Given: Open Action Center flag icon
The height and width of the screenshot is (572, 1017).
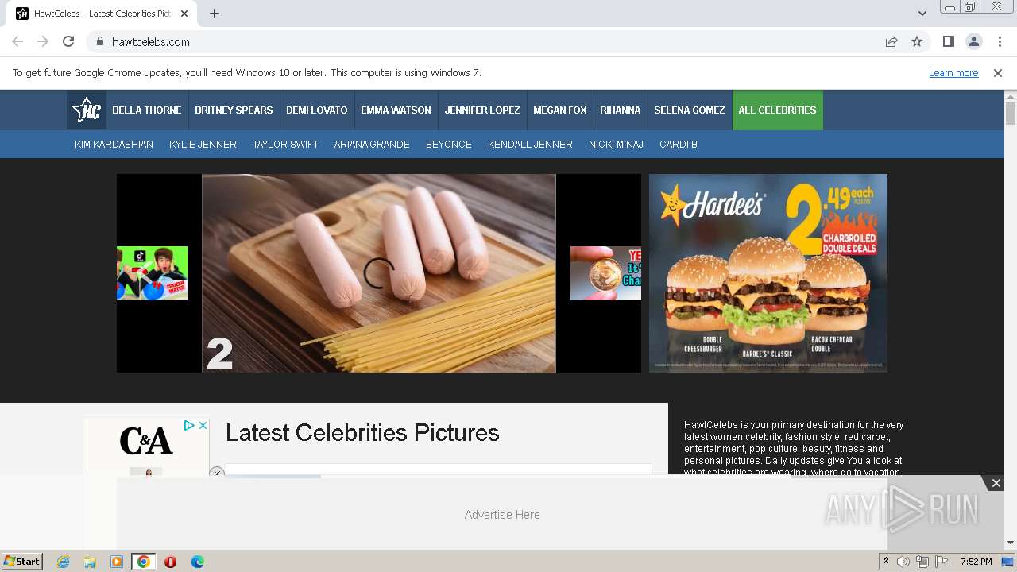Looking at the screenshot, I should point(942,562).
